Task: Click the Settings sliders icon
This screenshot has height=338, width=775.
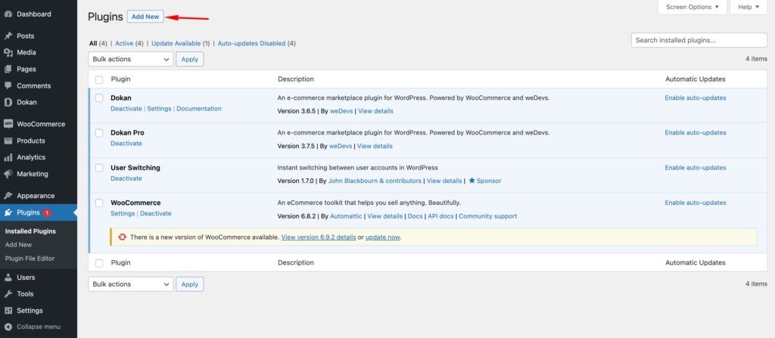Action: (x=8, y=311)
